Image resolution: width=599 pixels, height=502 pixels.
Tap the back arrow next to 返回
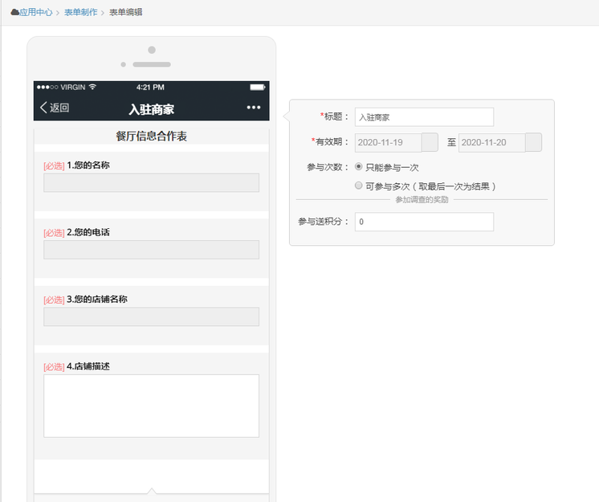[x=43, y=108]
